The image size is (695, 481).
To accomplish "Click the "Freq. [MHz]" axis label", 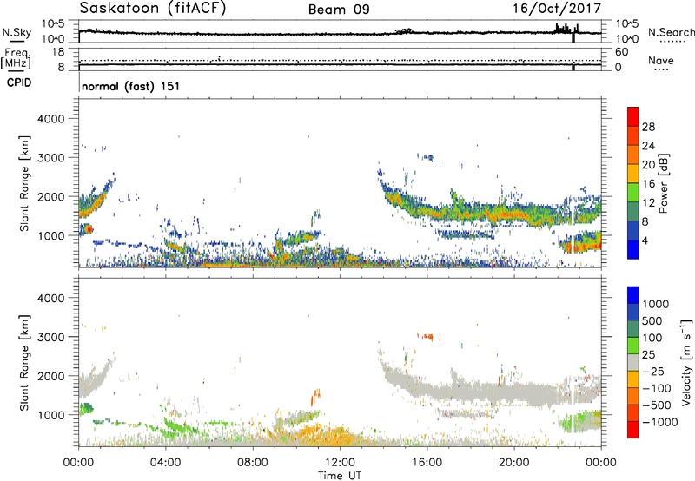I will click(x=16, y=59).
